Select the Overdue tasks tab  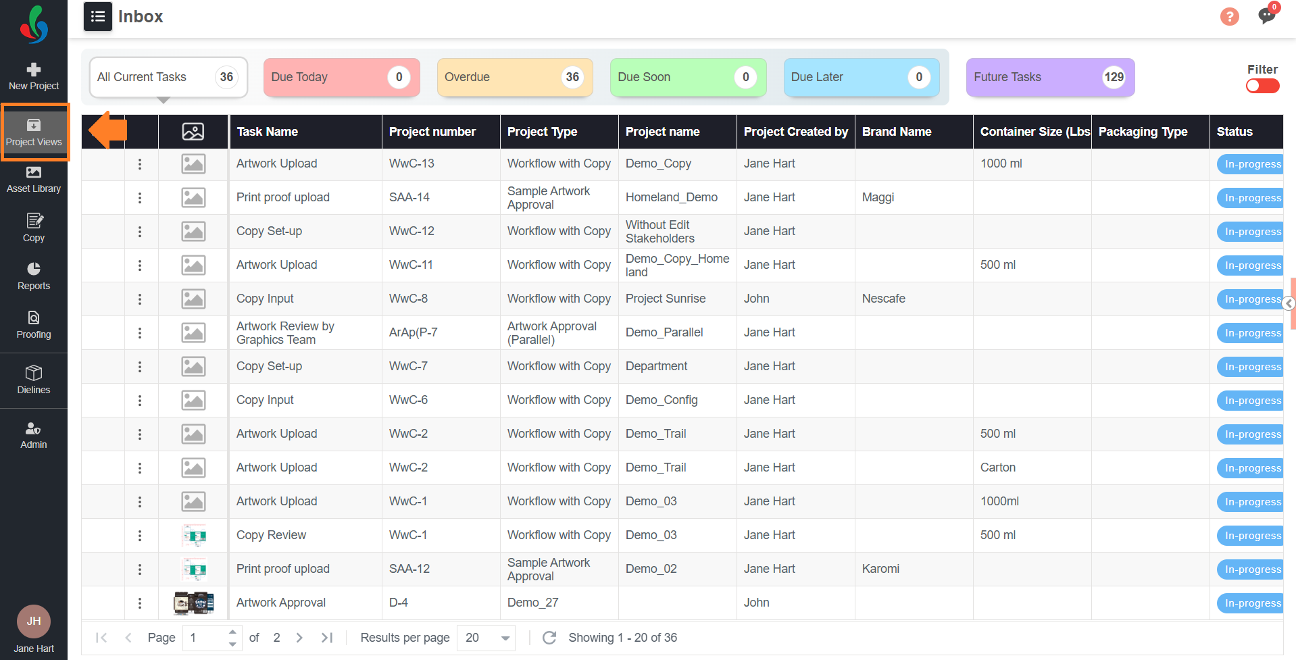pos(514,77)
